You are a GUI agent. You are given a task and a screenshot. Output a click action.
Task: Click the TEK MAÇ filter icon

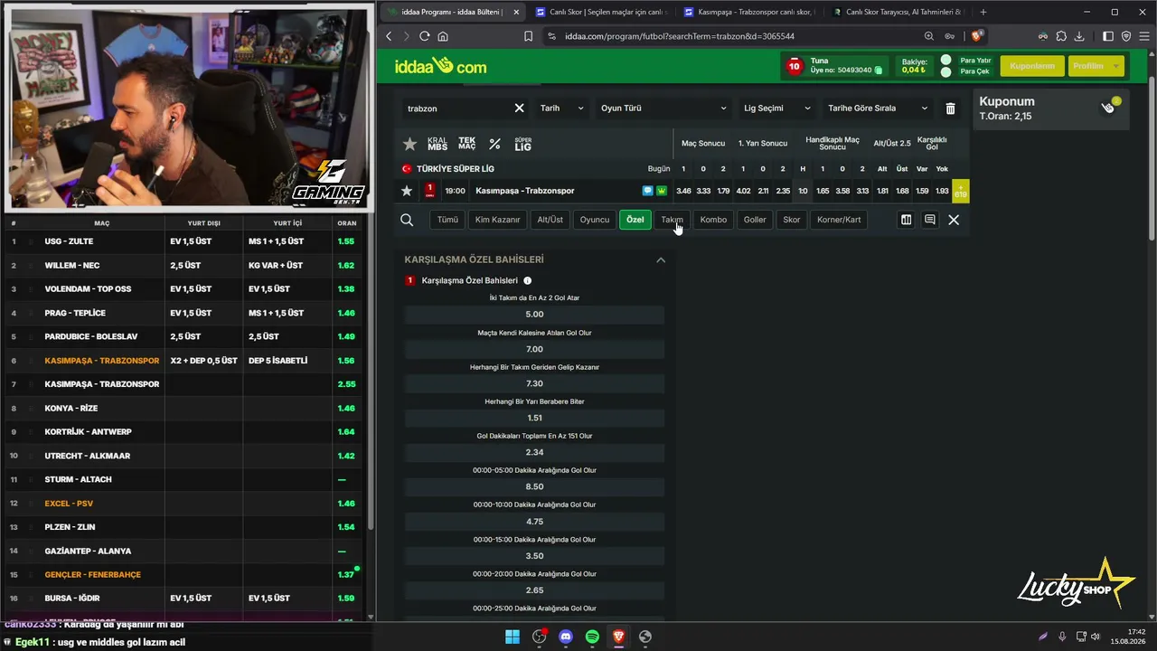466,144
